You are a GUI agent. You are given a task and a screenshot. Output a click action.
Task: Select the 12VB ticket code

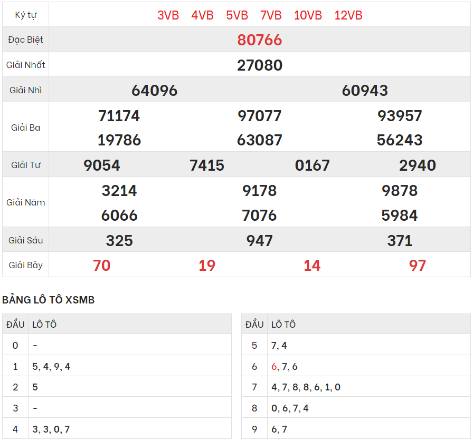point(348,15)
